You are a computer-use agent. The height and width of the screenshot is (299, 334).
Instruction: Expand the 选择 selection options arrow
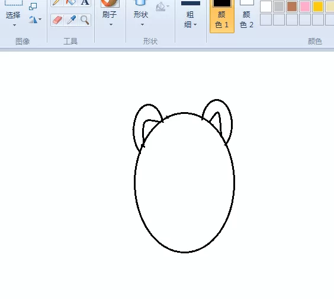[14, 25]
